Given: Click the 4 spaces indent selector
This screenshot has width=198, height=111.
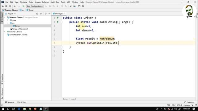Looking at the screenshot, I should 187,105.
